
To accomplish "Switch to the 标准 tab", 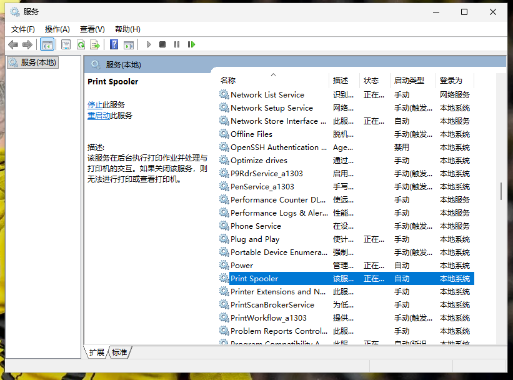I will (119, 352).
